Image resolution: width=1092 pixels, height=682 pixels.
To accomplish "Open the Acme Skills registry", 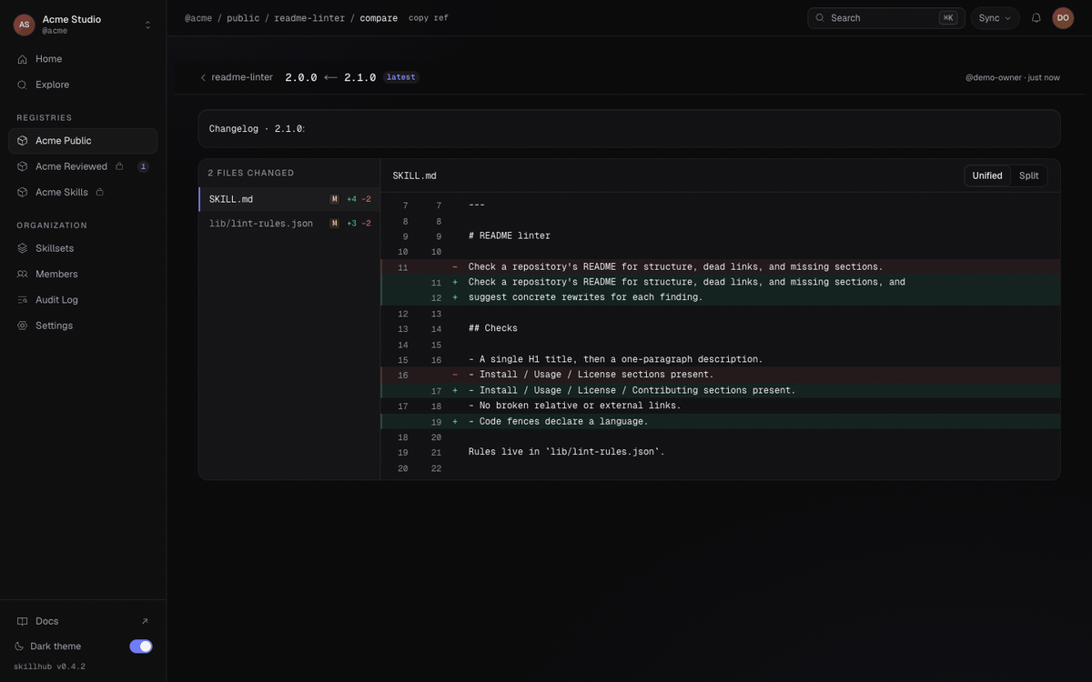I will click(x=83, y=193).
